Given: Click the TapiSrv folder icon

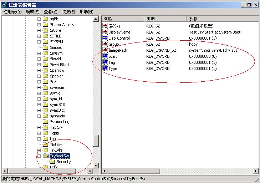Looking at the screenshot, I should pyautogui.click(x=45, y=127).
